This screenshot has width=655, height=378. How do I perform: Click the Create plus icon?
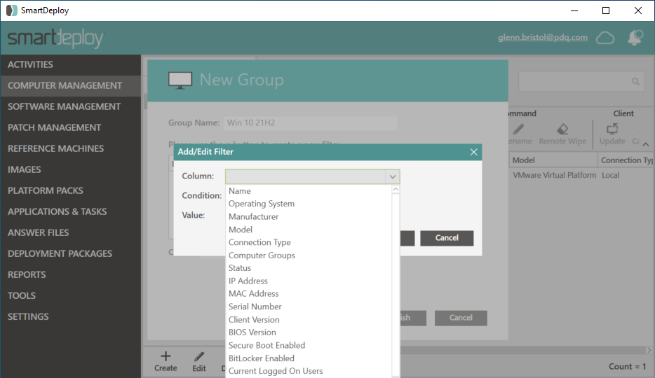[166, 356]
